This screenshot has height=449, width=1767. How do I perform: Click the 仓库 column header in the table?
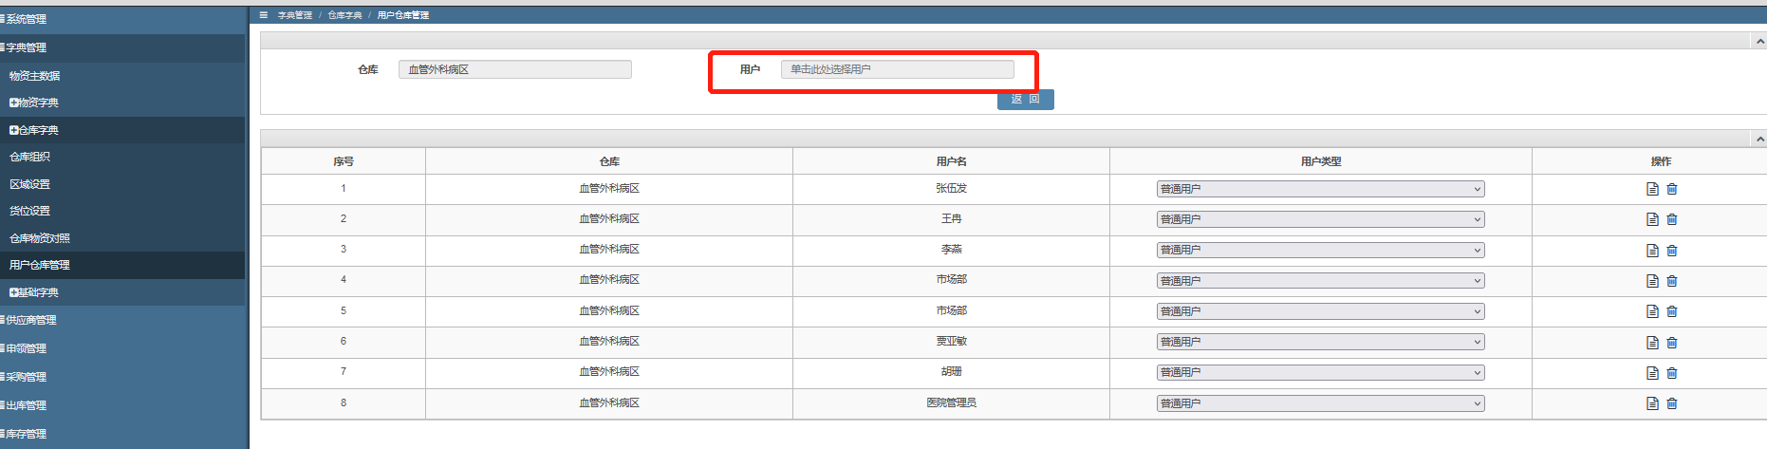click(x=609, y=161)
